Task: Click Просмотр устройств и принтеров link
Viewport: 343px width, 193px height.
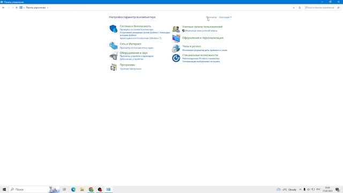Action: pyautogui.click(x=137, y=56)
